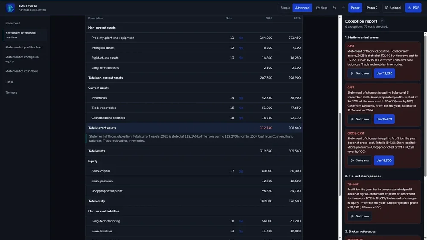Click the 184,200 Property, plant and equipment value
The image size is (427, 240).
tap(266, 38)
